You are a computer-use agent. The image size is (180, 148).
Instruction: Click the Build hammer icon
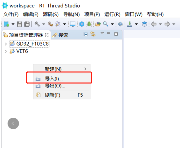click(x=37, y=24)
